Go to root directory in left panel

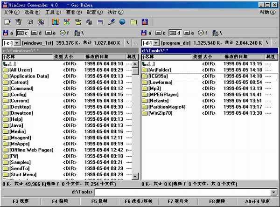click(128, 43)
